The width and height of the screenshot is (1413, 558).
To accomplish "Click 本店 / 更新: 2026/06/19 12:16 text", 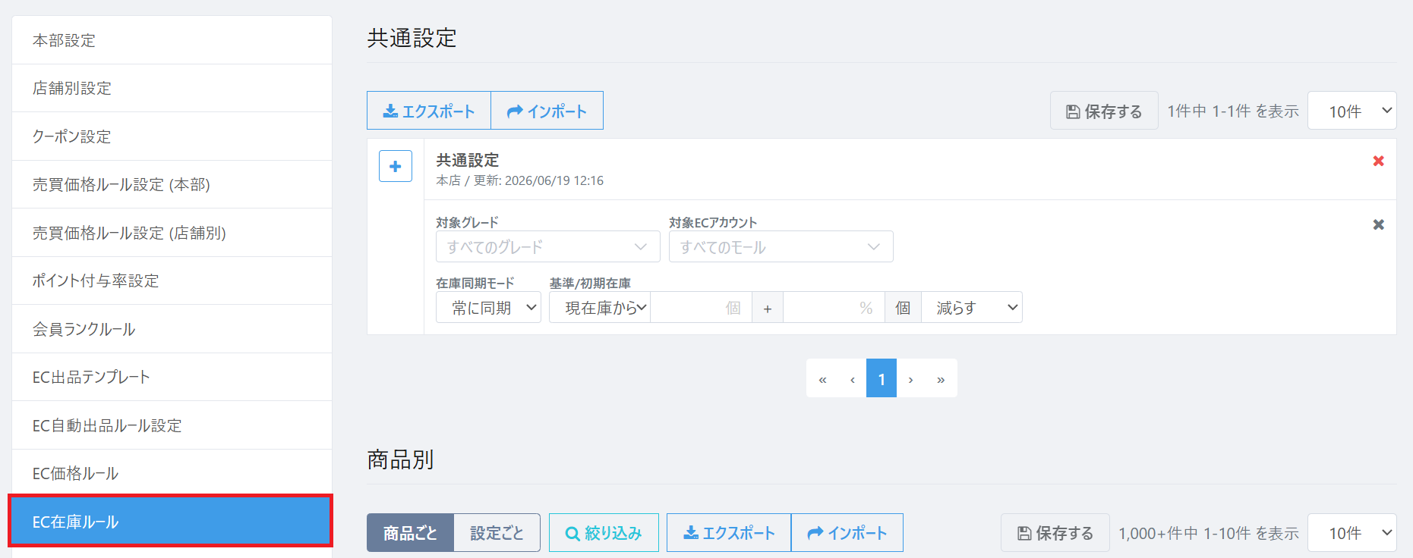I will coord(520,180).
